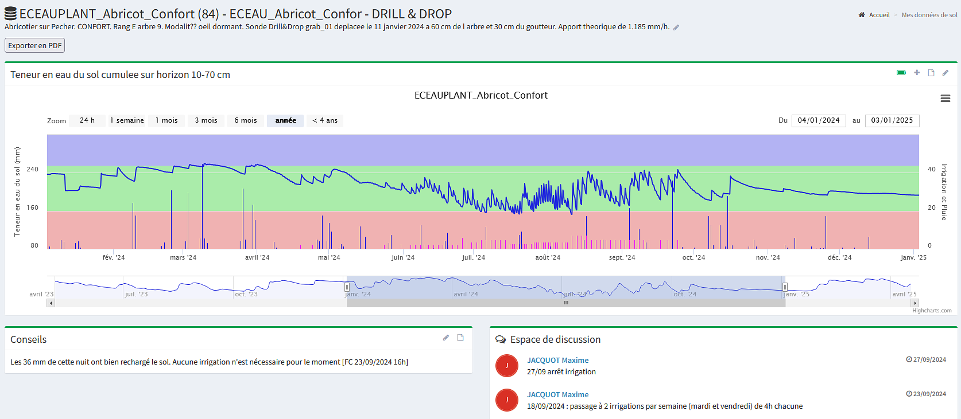Click the navigator scrollbar left arrow
Viewport: 961px width, 419px height.
51,303
